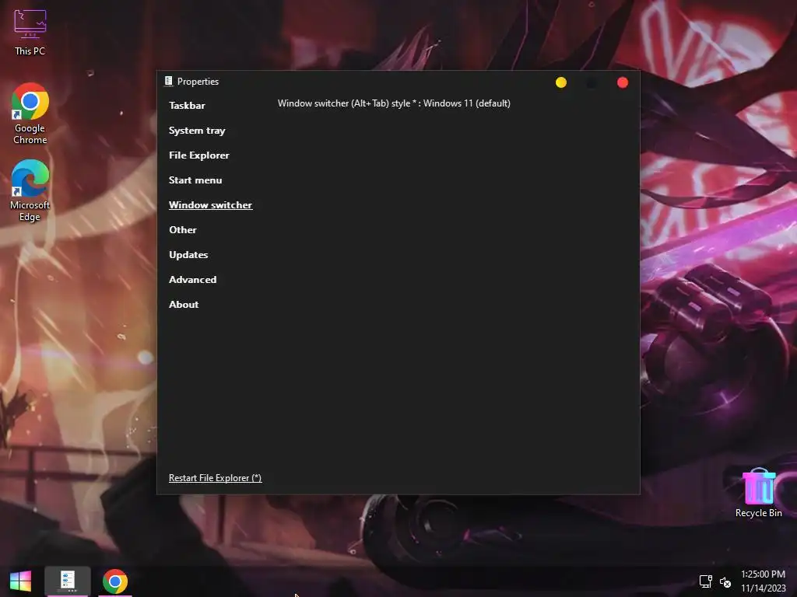Click the muted volume tray icon
797x597 pixels.
pos(725,581)
